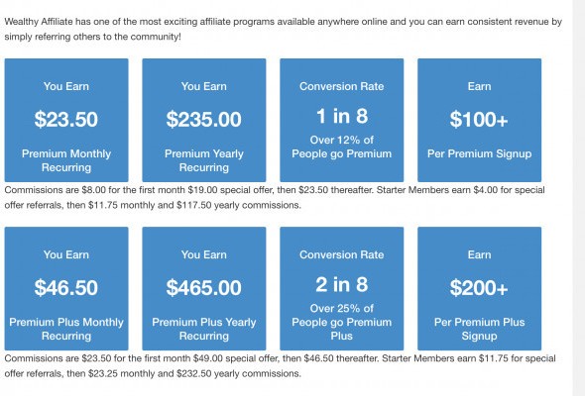Click the 'Per Premium Signup' label

pos(480,153)
